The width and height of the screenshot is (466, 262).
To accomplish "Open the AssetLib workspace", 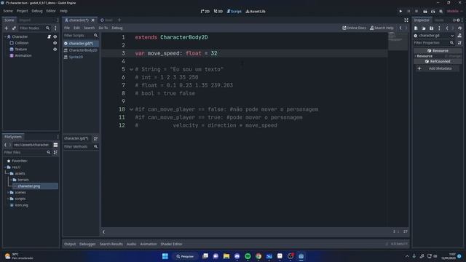I will click(x=256, y=12).
